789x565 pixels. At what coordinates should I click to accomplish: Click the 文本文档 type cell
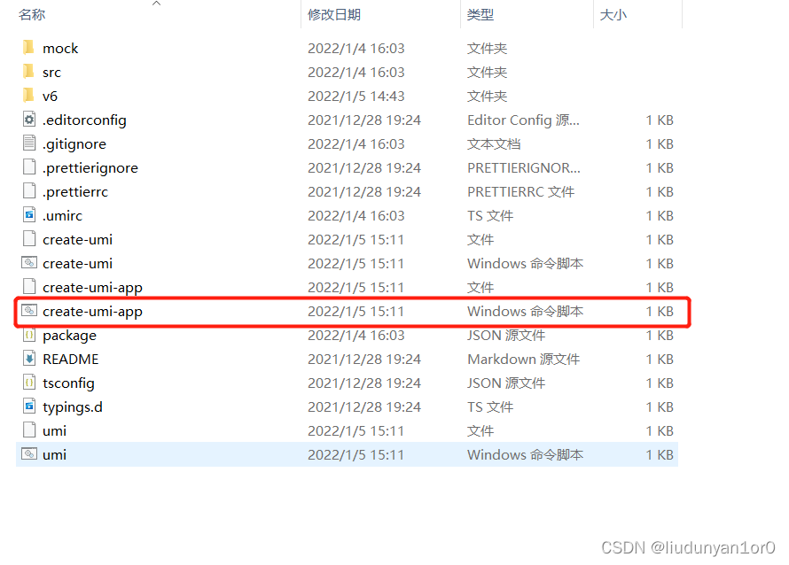pyautogui.click(x=494, y=144)
